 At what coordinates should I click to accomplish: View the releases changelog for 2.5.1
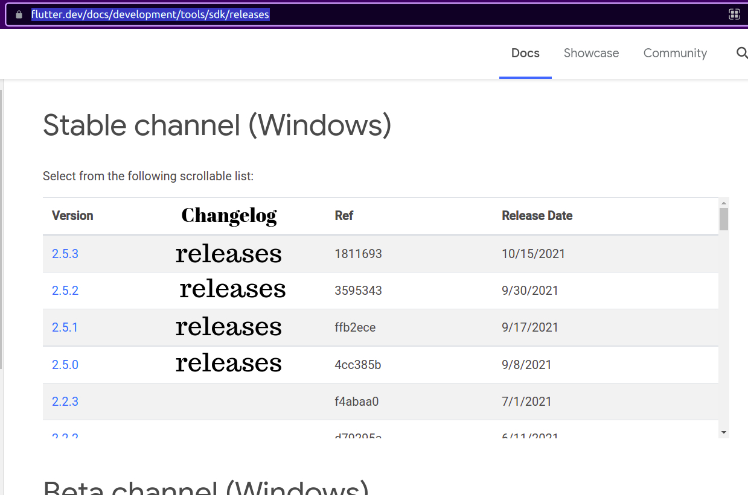tap(229, 327)
